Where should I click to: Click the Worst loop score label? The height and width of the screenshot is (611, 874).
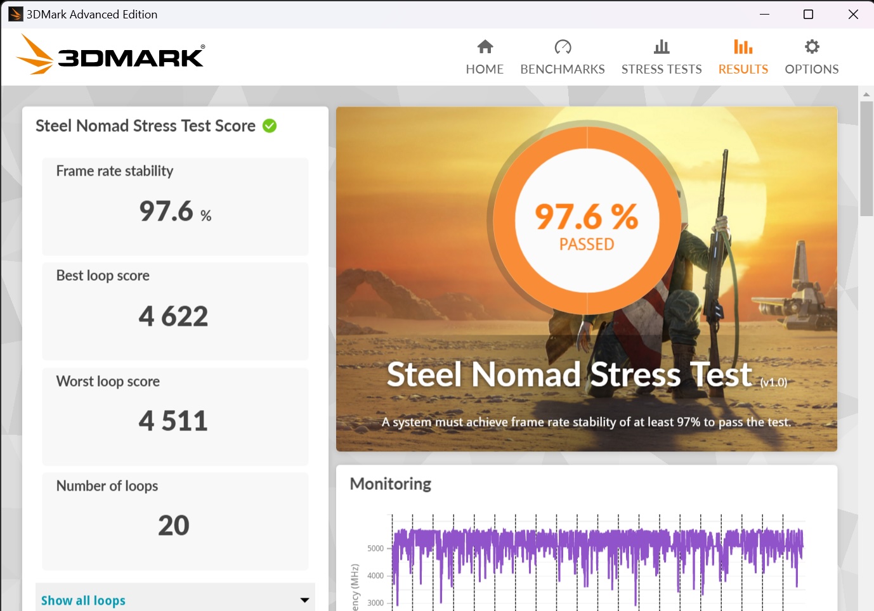click(x=108, y=382)
